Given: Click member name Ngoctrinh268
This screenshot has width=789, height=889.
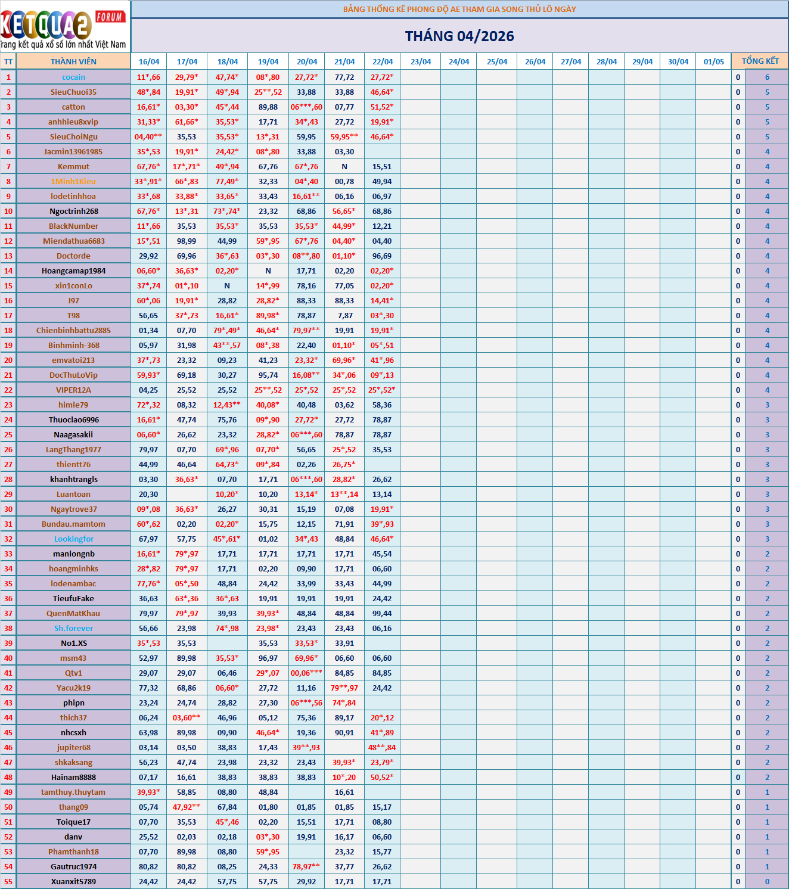Looking at the screenshot, I should click(73, 211).
